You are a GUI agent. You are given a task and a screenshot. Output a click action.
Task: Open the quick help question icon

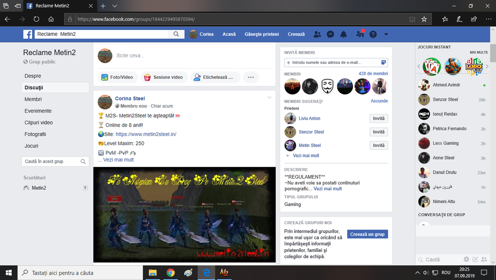tap(373, 34)
